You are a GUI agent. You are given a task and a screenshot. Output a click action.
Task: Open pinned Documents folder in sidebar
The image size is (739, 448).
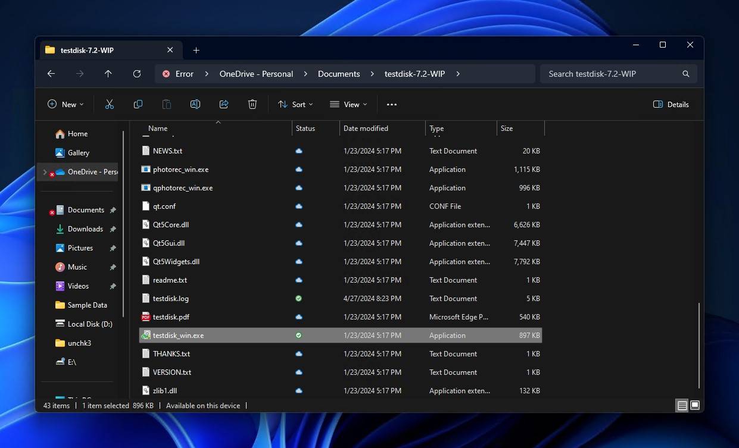tap(86, 210)
